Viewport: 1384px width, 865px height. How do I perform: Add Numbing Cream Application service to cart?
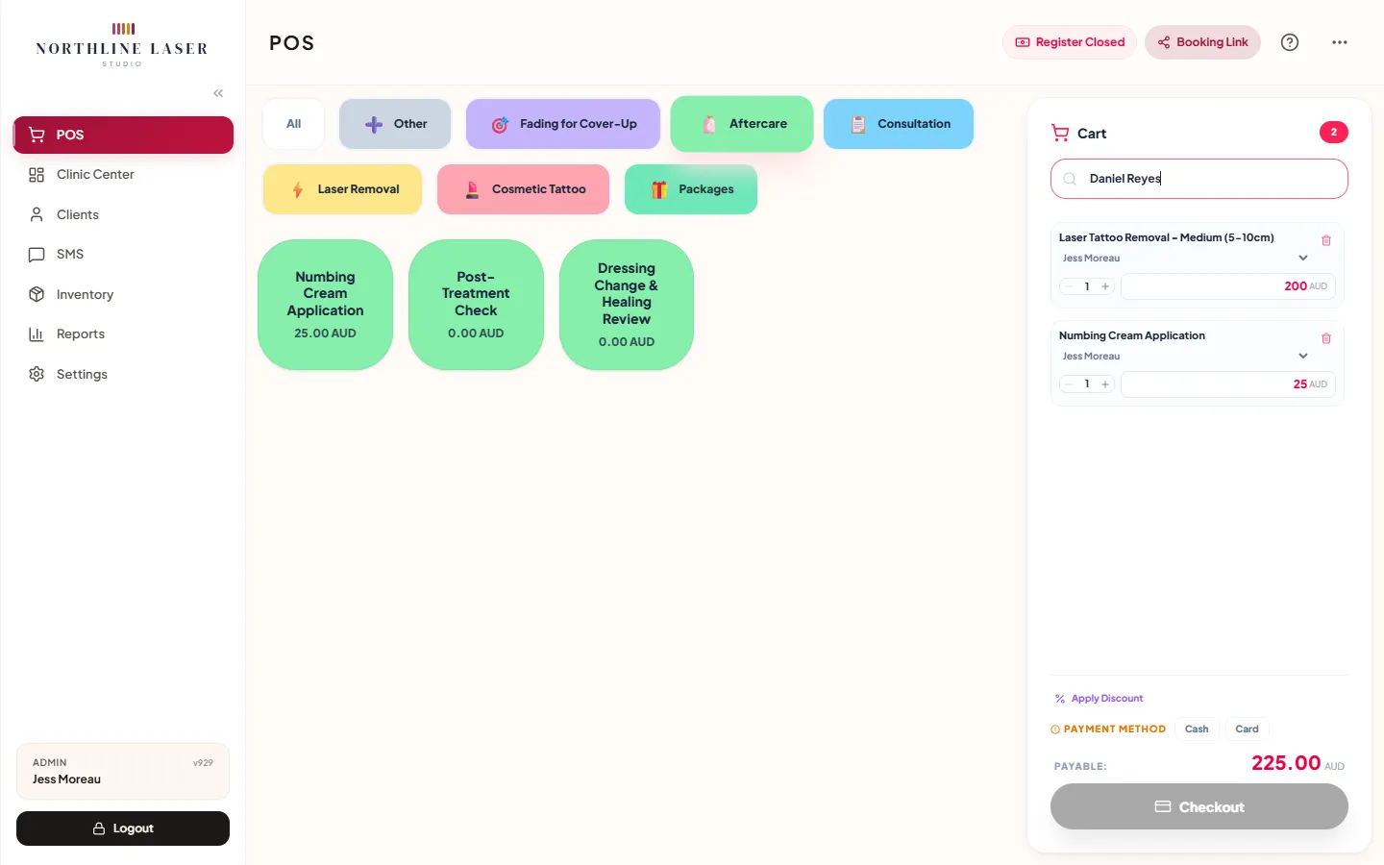[325, 305]
